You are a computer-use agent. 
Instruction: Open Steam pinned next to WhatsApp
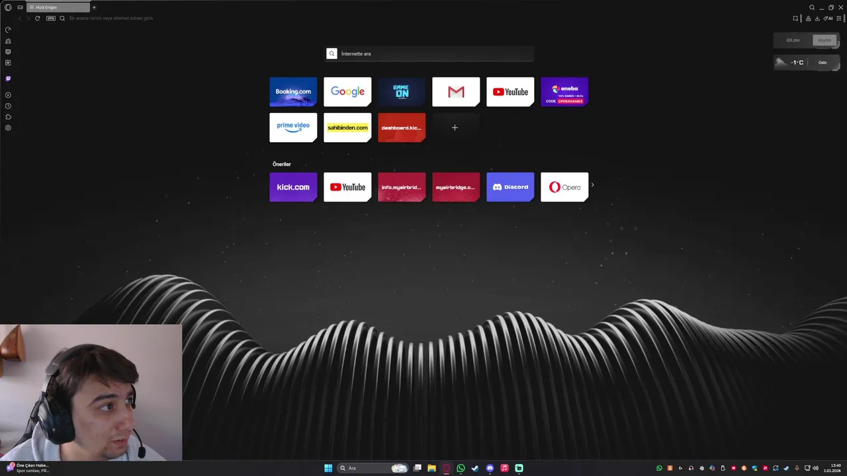pos(475,468)
